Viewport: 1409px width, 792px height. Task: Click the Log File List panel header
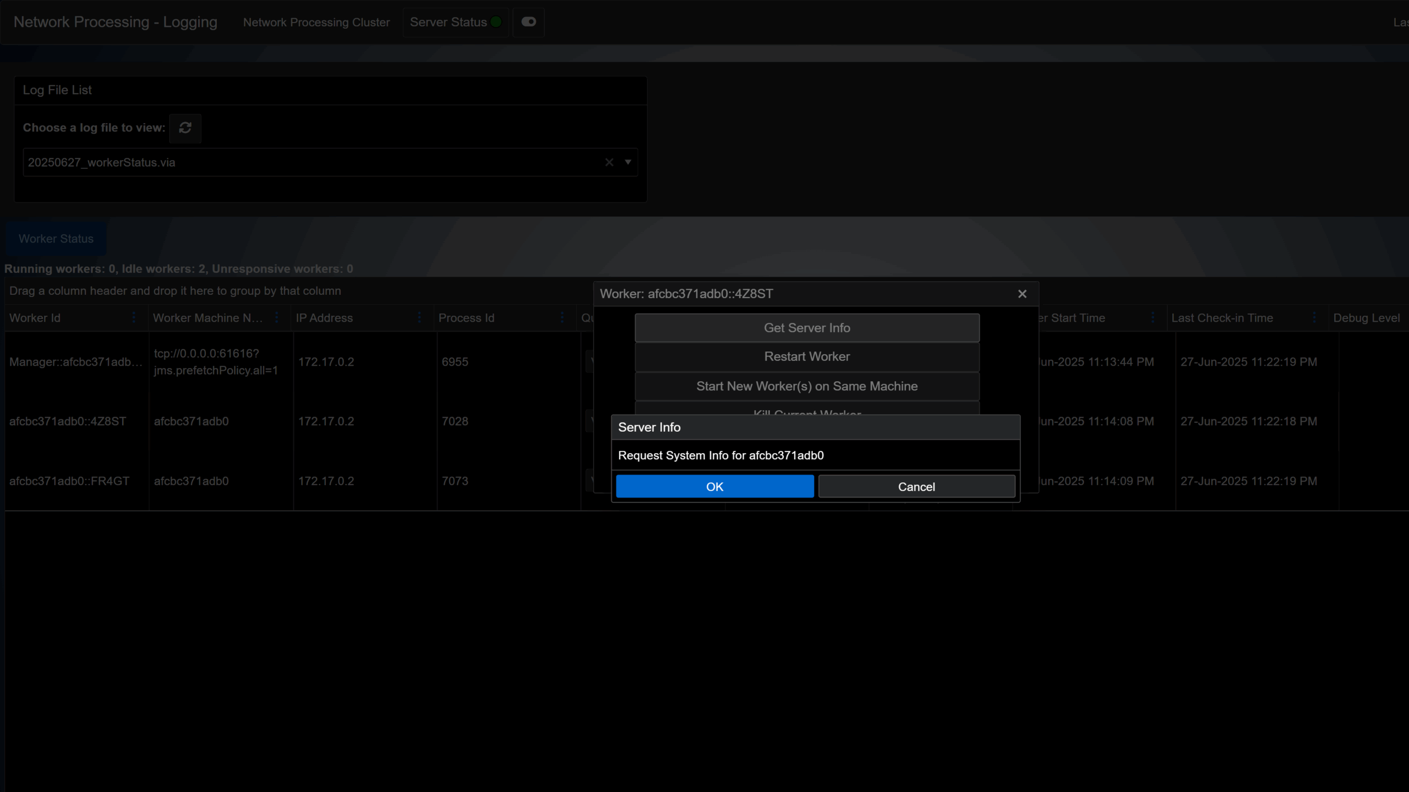330,90
